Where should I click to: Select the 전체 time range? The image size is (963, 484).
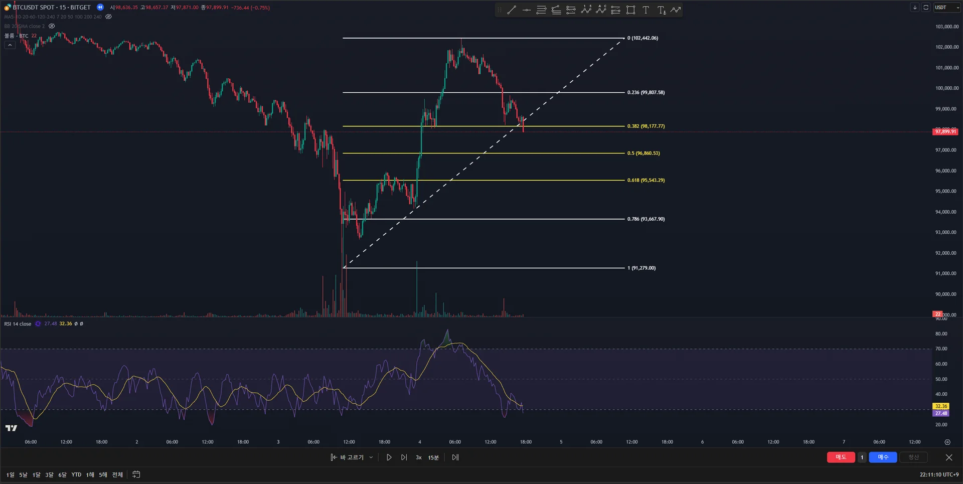click(117, 474)
